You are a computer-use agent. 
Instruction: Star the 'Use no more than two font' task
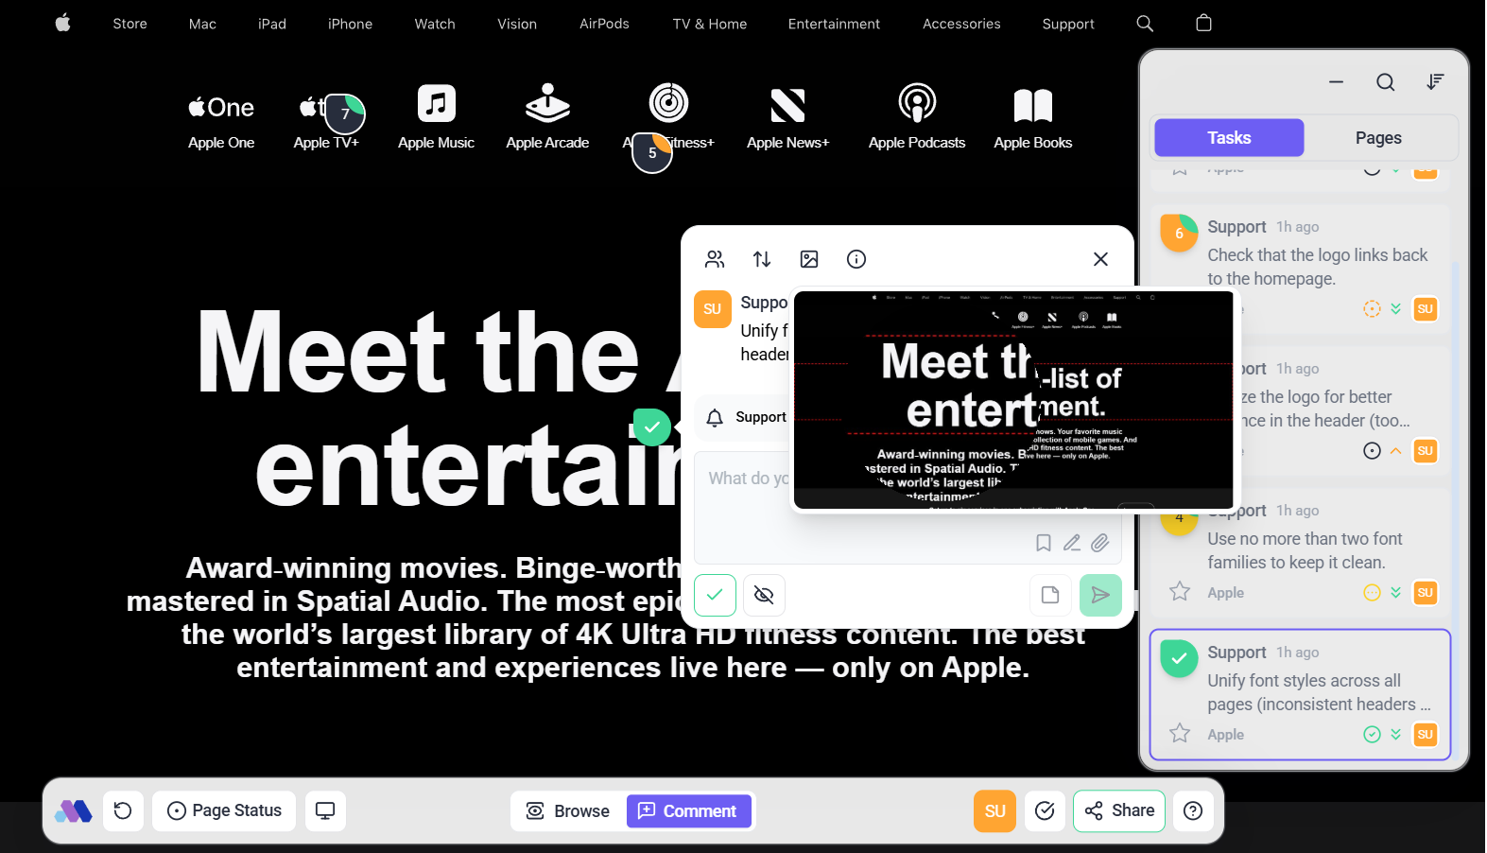pyautogui.click(x=1180, y=592)
